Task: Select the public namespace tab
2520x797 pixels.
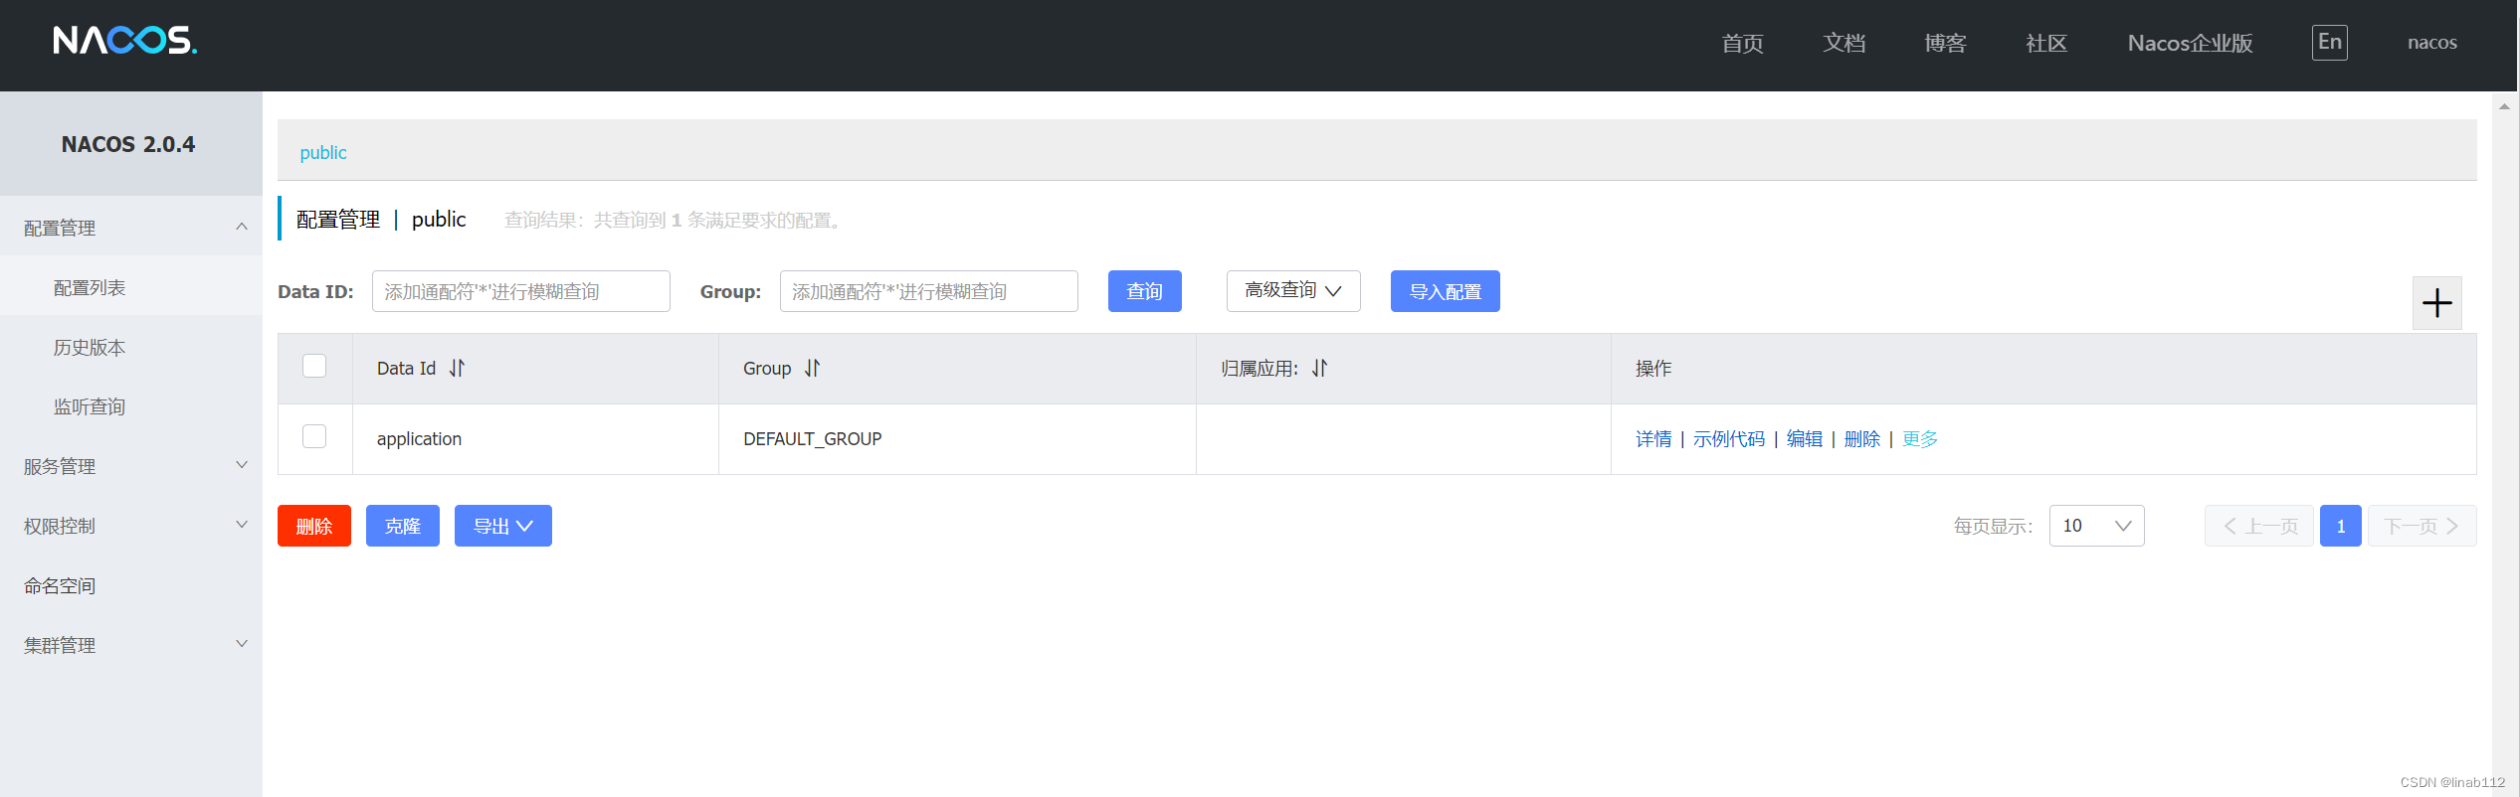Action: [x=323, y=152]
